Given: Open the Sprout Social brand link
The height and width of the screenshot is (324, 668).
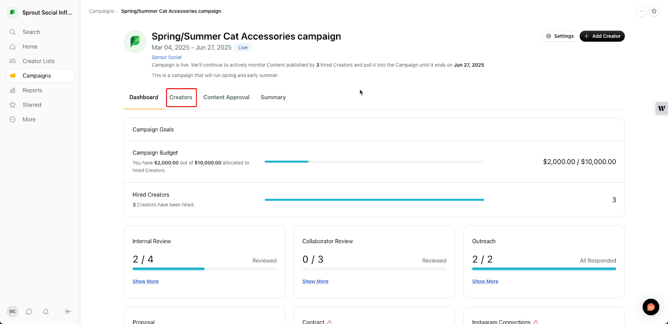Looking at the screenshot, I should 167,57.
